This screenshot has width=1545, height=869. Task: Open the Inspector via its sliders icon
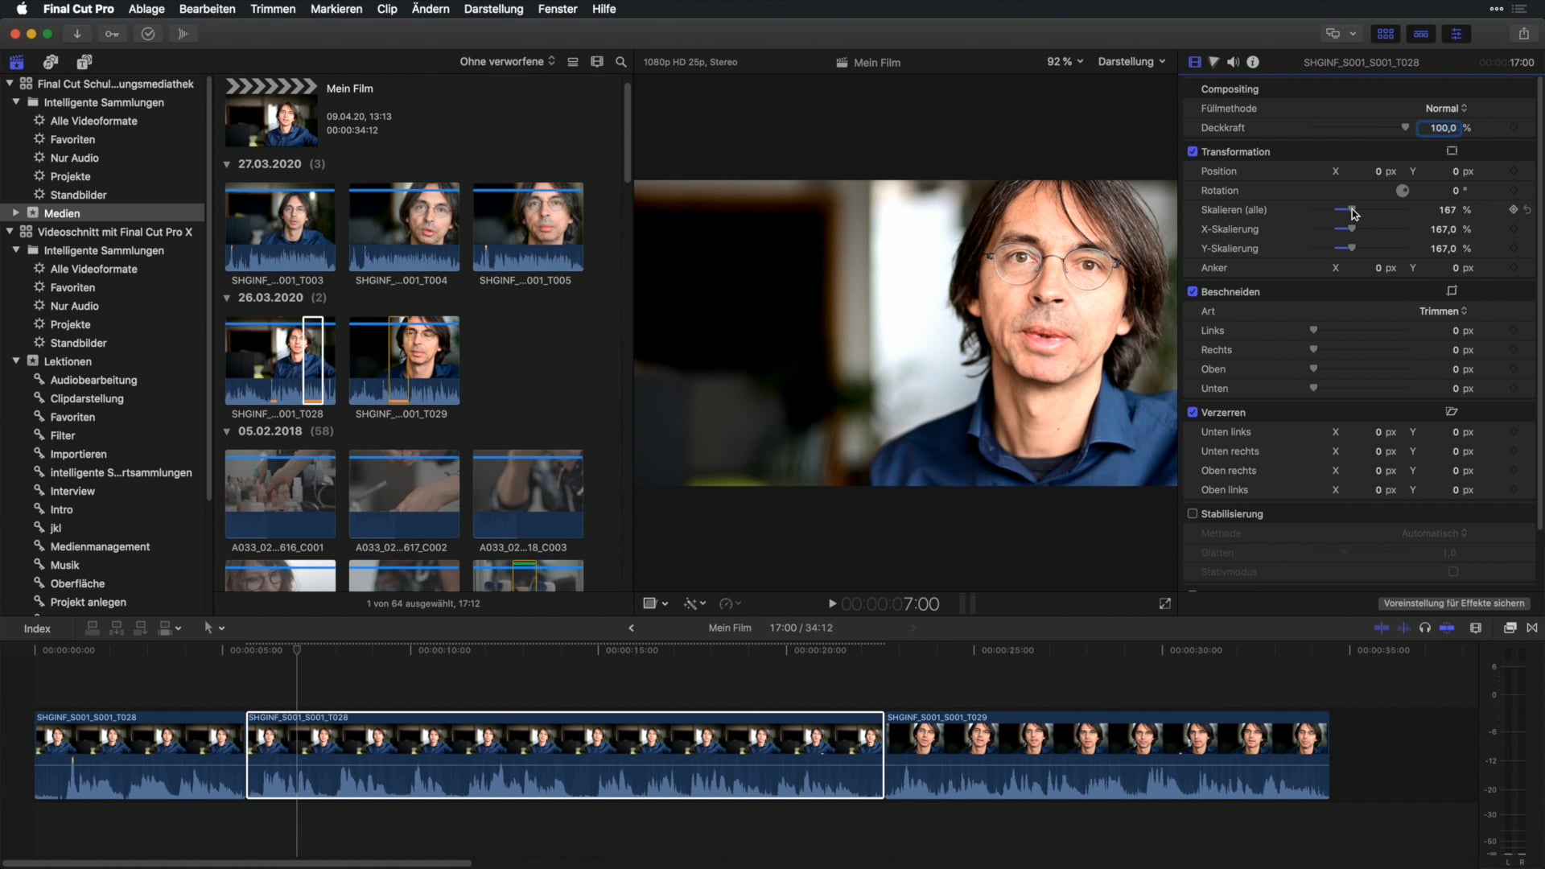tap(1456, 34)
